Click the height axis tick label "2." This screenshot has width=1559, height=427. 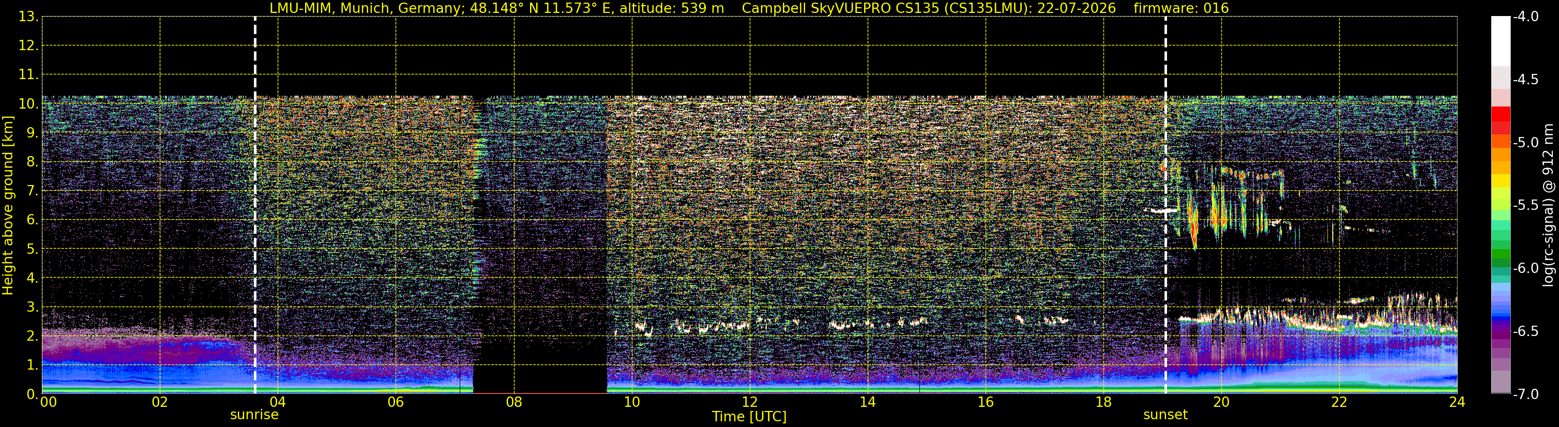pos(32,335)
